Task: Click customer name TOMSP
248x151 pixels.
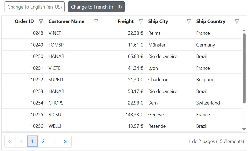Action: [x=56, y=45]
